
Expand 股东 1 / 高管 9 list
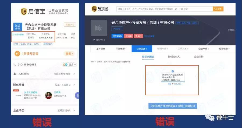point(65,85)
